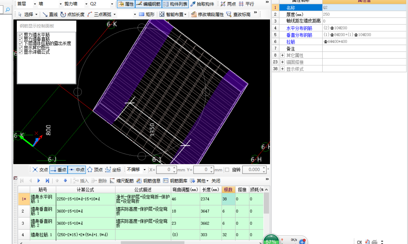Toggle the 显示其它图元 checkbox
The width and height of the screenshot is (408, 244).
pos(21,48)
